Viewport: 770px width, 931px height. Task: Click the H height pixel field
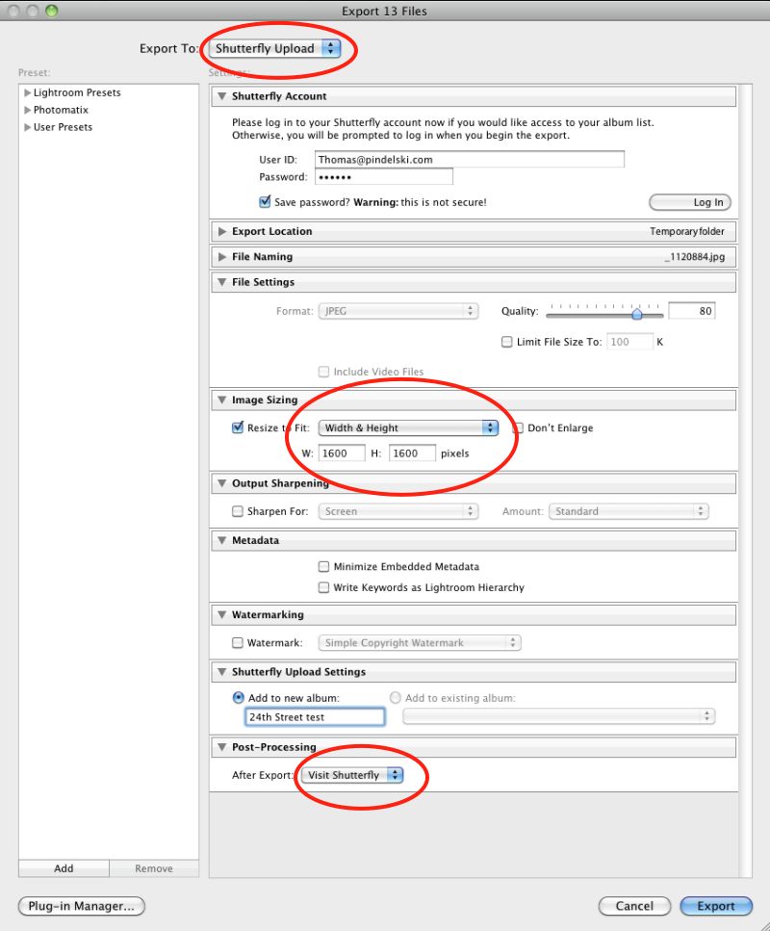pos(412,453)
